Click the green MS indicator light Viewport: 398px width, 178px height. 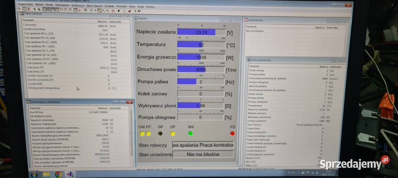click(x=191, y=133)
